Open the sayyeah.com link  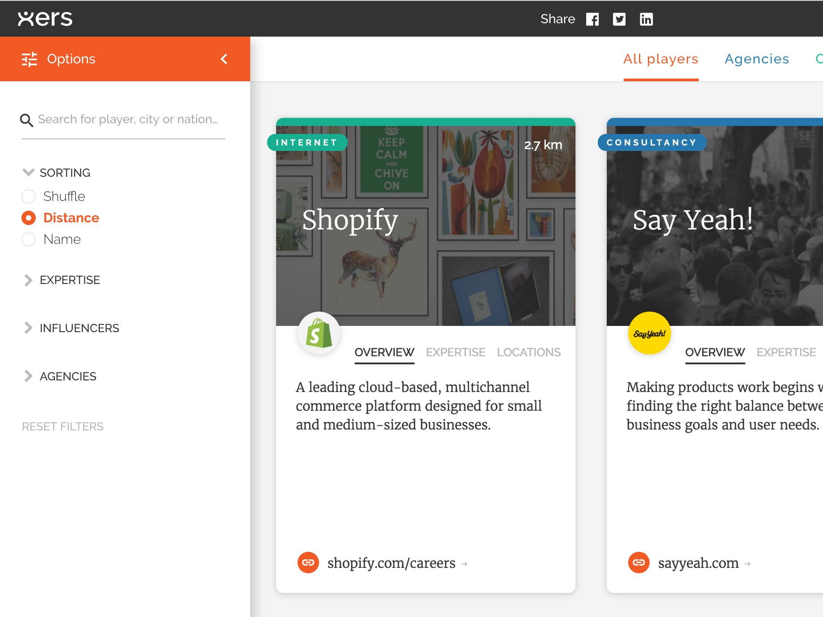point(698,563)
